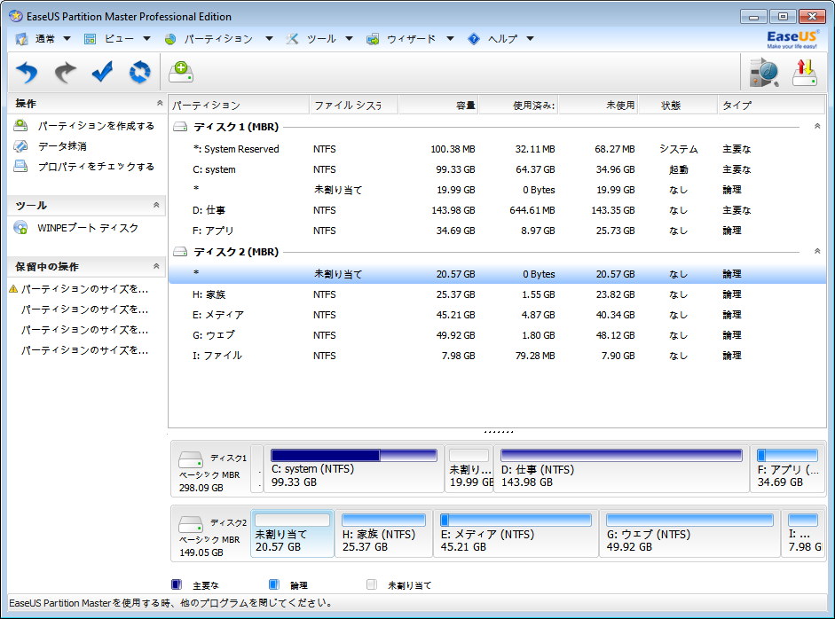835x619 pixels.
Task: Apply pending operations with the checkmark icon
Action: click(102, 71)
